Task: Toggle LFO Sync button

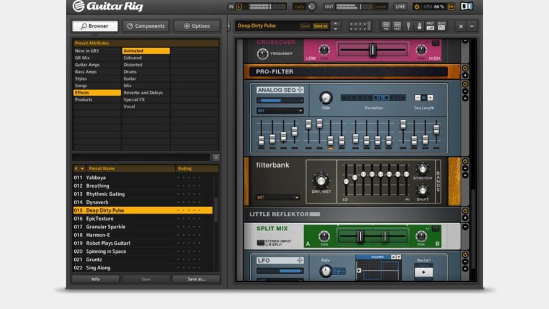Action: (338, 271)
